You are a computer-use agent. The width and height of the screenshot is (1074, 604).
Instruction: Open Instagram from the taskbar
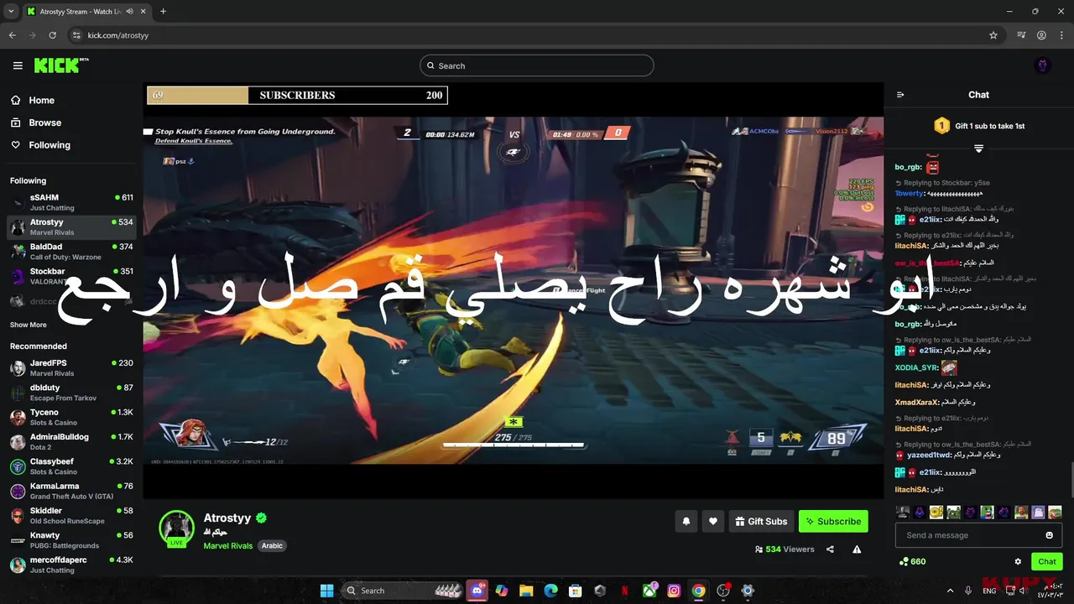[x=674, y=591]
